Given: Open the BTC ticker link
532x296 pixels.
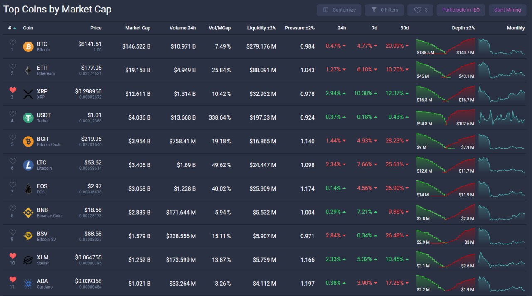Looking at the screenshot, I should [x=42, y=44].
